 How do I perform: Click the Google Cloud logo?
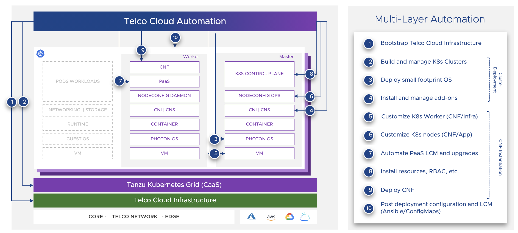point(289,217)
